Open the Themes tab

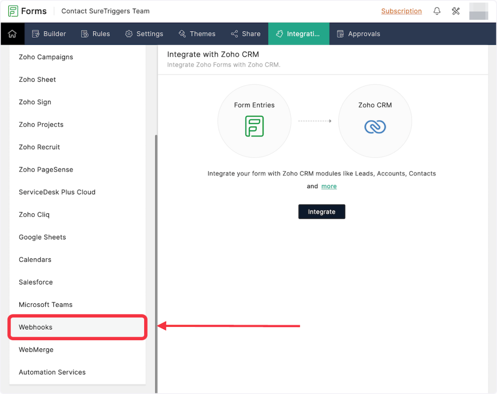[197, 34]
